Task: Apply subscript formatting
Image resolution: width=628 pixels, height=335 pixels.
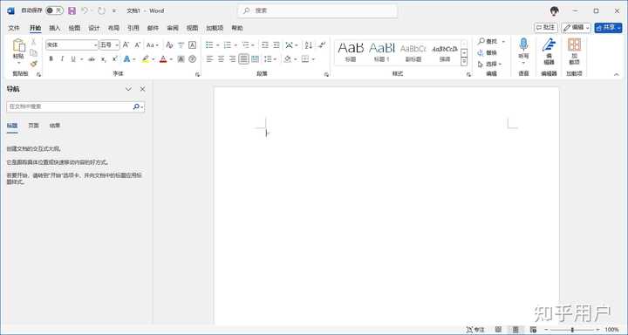Action: (x=103, y=59)
